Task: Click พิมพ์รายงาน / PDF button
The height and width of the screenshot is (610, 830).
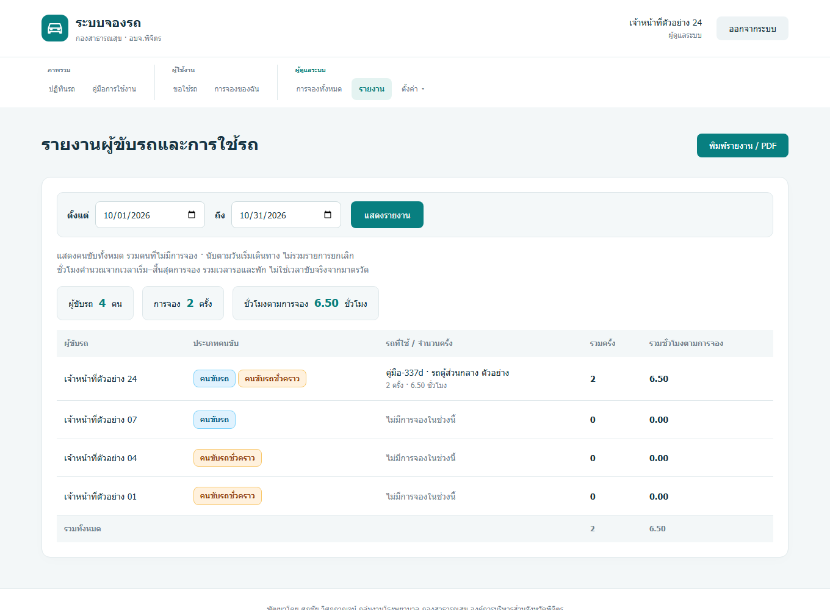Action: (743, 146)
